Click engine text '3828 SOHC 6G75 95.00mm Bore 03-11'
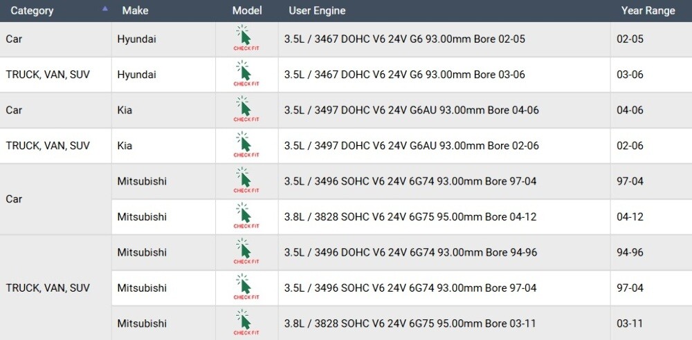The image size is (692, 340). click(x=410, y=323)
